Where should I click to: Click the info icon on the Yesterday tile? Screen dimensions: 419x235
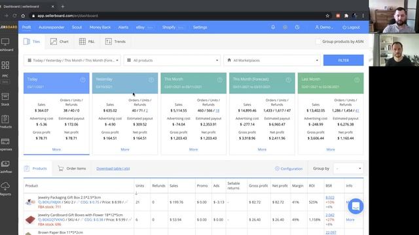pyautogui.click(x=151, y=80)
